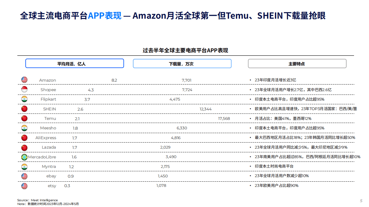
Task: Click the China flag icon beside SHEIN
Action: [24, 109]
